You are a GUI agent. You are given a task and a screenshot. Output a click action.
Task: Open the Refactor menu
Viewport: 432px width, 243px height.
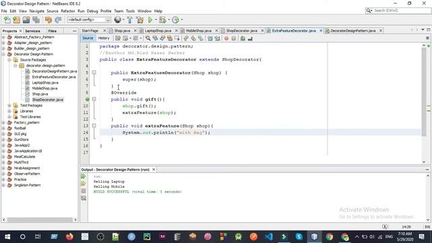[x=67, y=11]
